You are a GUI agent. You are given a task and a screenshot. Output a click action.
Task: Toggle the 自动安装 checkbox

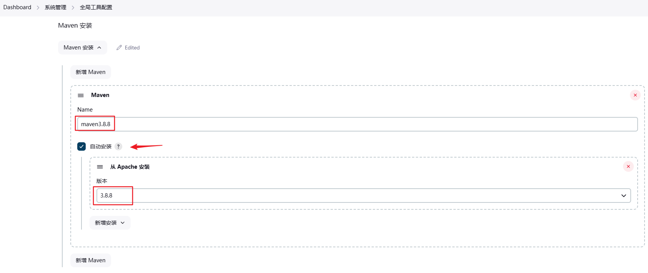(x=81, y=146)
